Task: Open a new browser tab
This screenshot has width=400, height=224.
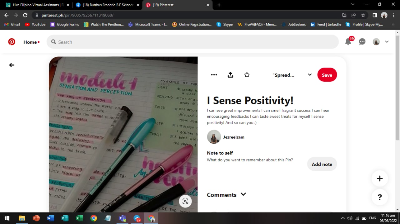Action: click(219, 5)
